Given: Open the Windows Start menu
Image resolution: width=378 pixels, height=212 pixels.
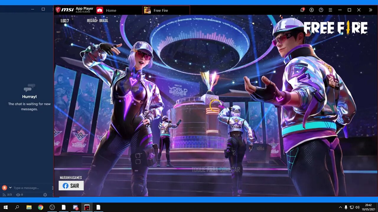Looking at the screenshot, I should (6, 207).
